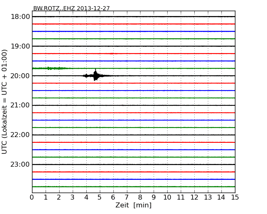Image resolution: width=267 pixels, height=214 pixels.
Task: Click the 23:00 time label
Action: (x=20, y=164)
